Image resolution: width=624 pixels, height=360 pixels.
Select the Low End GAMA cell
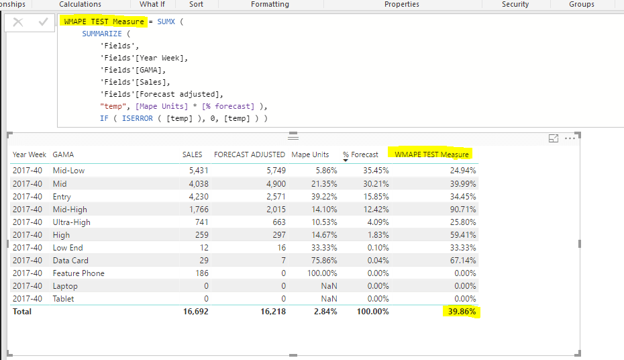[68, 248]
